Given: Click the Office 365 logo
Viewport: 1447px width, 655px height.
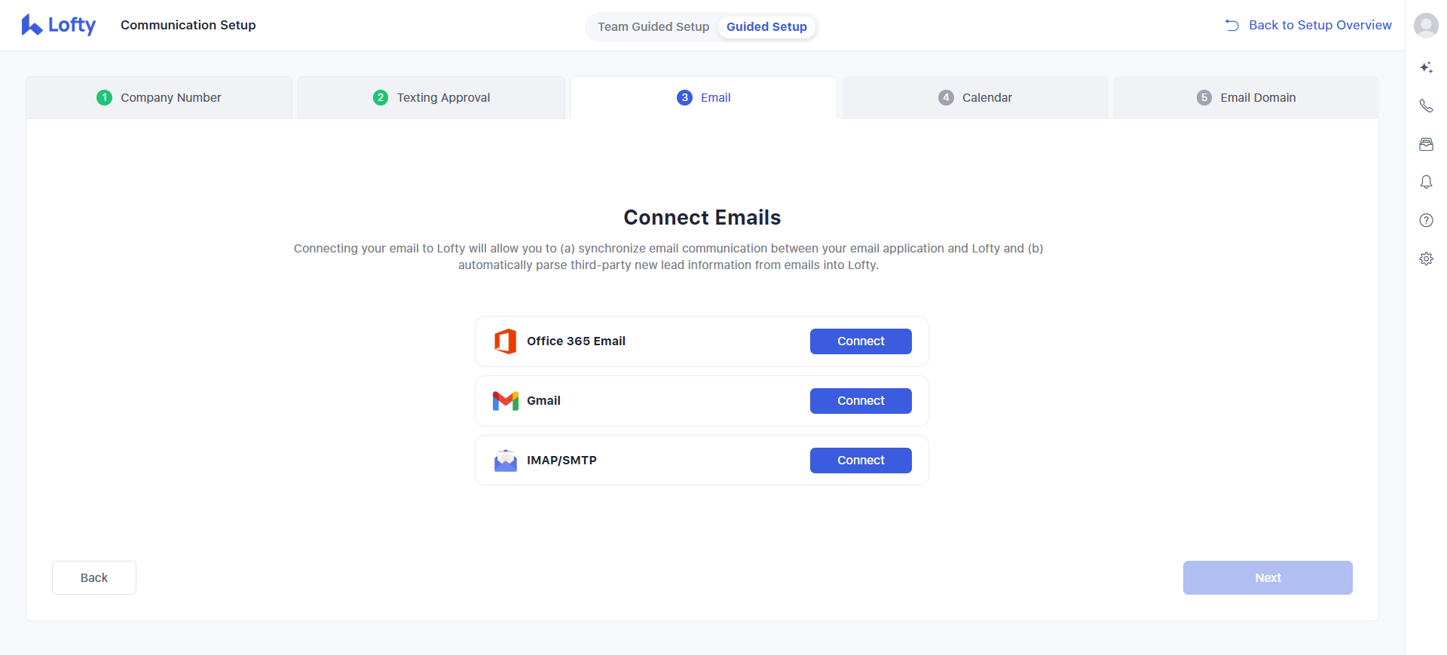Looking at the screenshot, I should click(506, 341).
